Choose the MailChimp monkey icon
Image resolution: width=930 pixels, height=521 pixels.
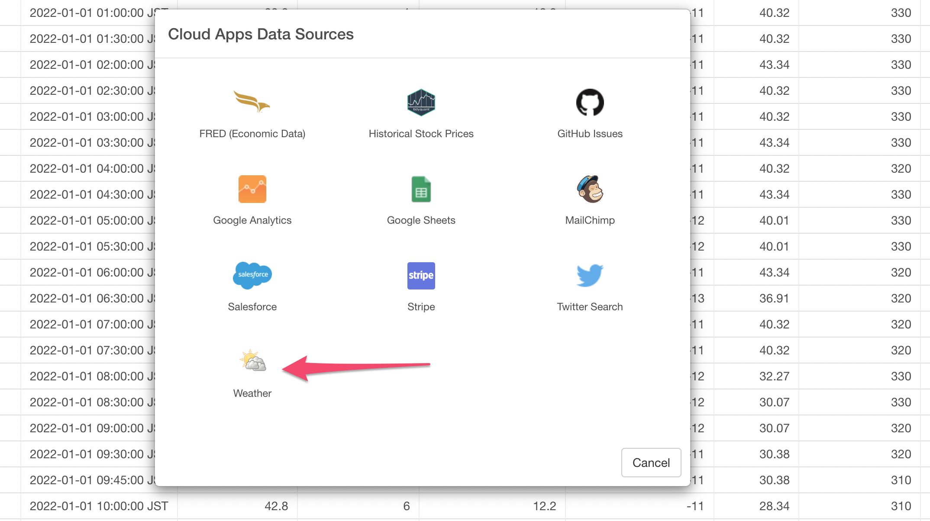point(590,189)
